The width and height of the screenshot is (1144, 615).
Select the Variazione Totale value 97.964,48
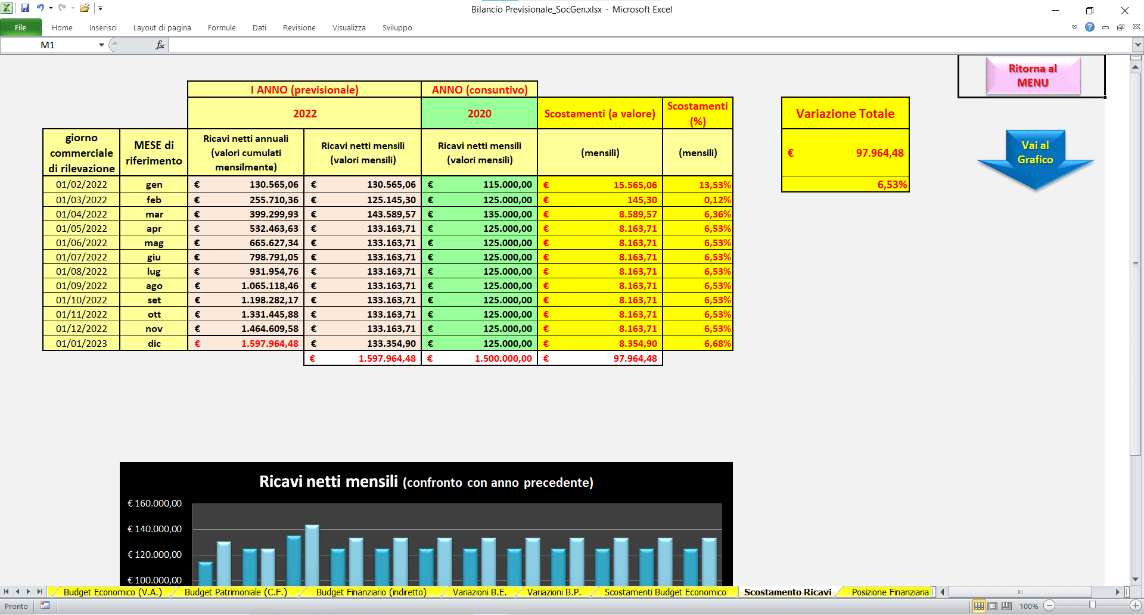coord(845,153)
